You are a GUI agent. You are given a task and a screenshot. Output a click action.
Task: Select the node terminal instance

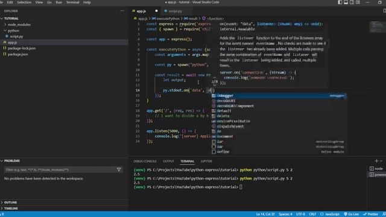(377, 169)
